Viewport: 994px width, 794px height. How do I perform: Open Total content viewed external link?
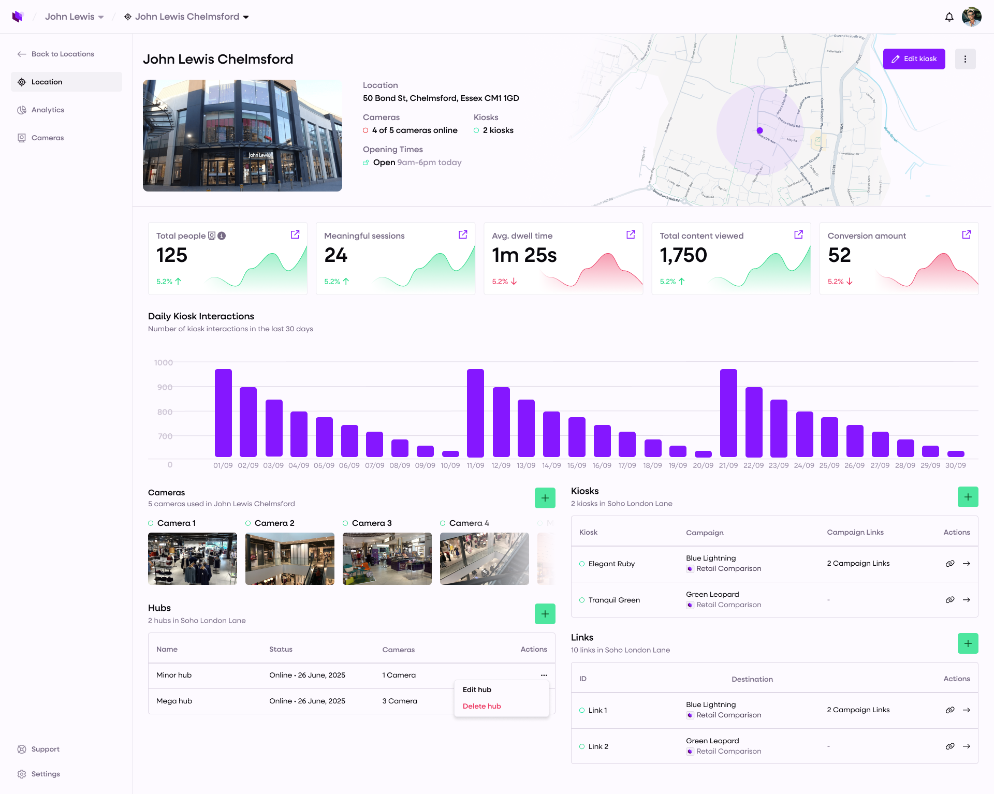point(798,234)
